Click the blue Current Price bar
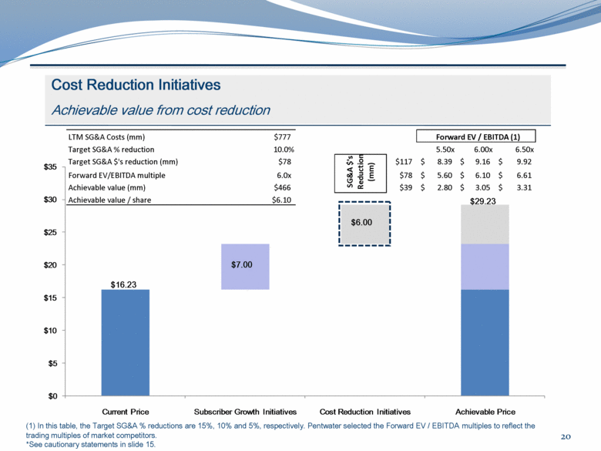The width and height of the screenshot is (601, 451). [125, 342]
